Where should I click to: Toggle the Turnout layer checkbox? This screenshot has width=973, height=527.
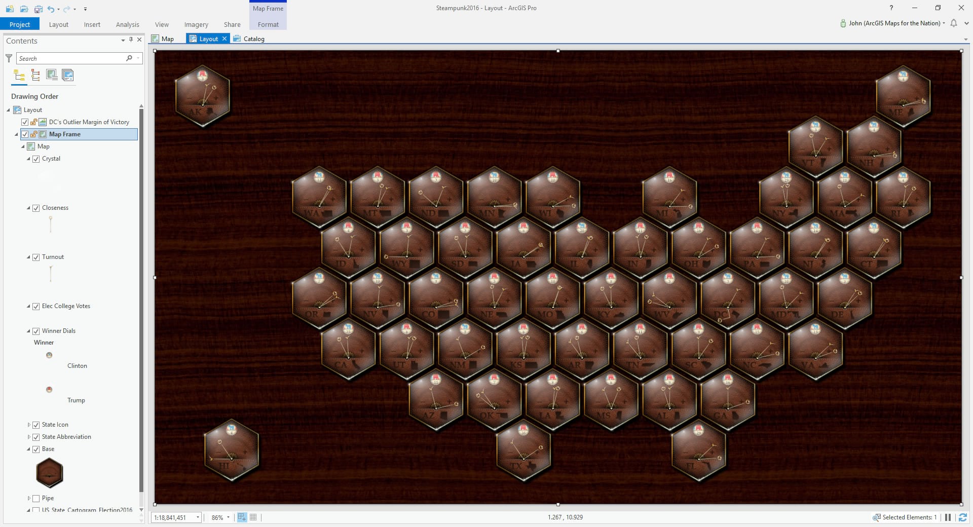pos(36,257)
